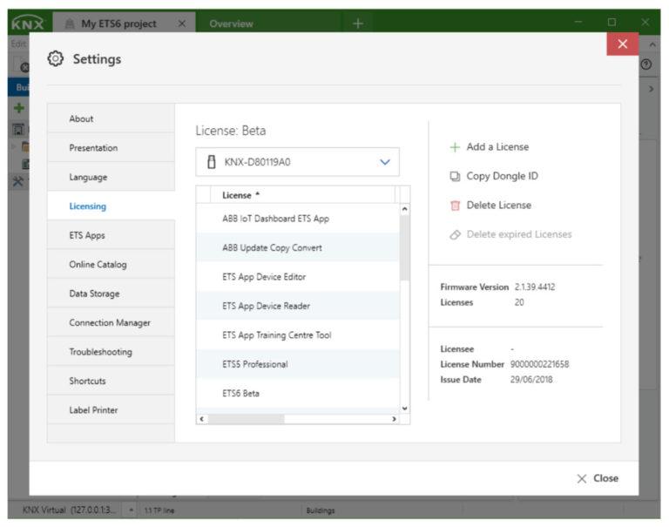Select ETS App Device Editor license
669x527 pixels.
298,276
